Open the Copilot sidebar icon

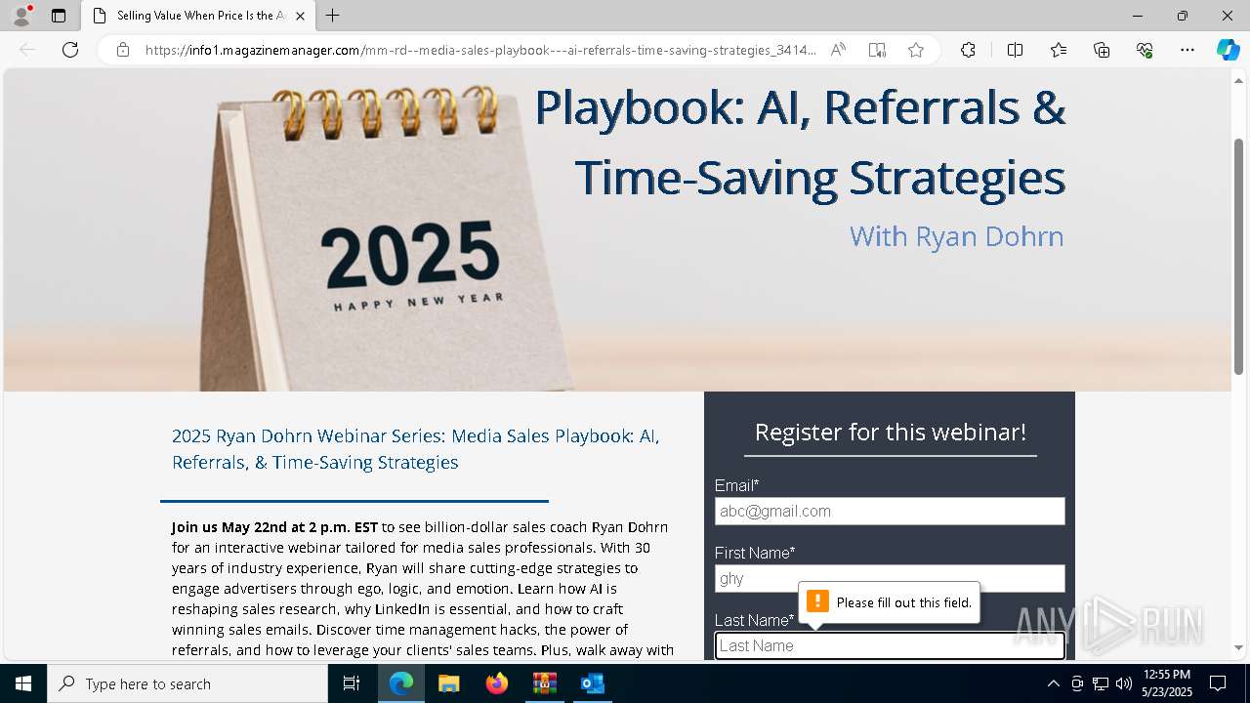[x=1228, y=50]
